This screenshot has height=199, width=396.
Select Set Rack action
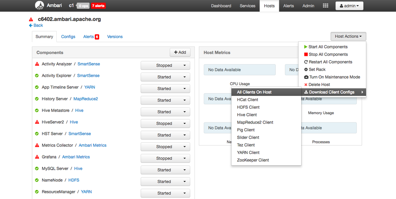tap(332, 70)
